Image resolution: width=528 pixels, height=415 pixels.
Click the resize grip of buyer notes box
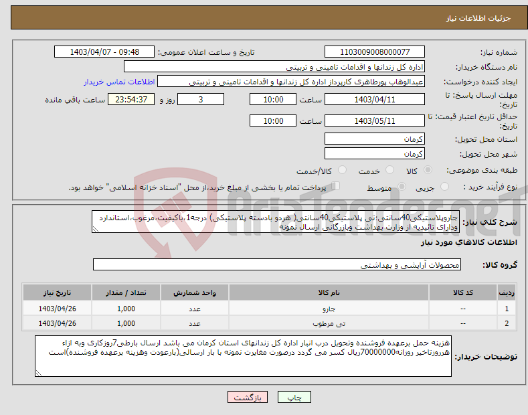(38, 373)
